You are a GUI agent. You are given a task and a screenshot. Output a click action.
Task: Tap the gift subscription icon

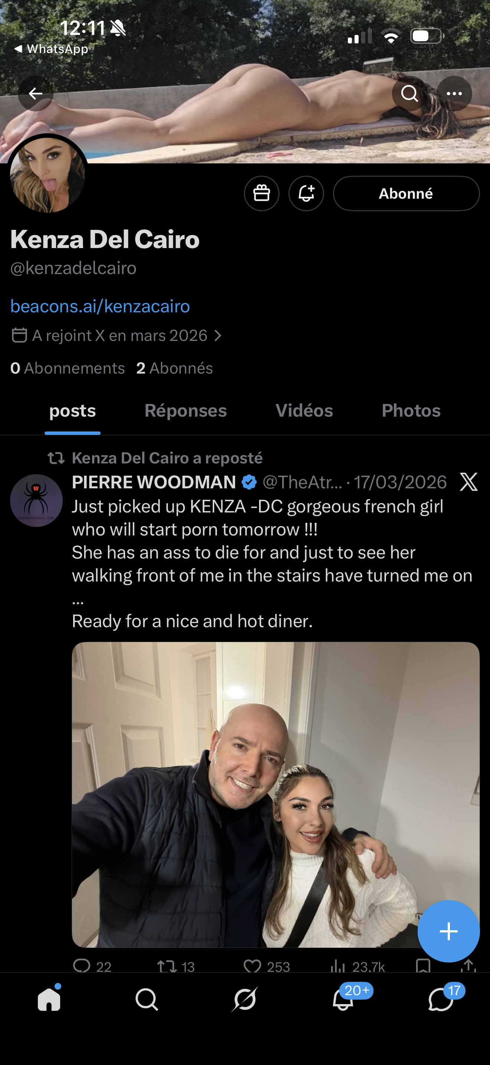tap(262, 193)
